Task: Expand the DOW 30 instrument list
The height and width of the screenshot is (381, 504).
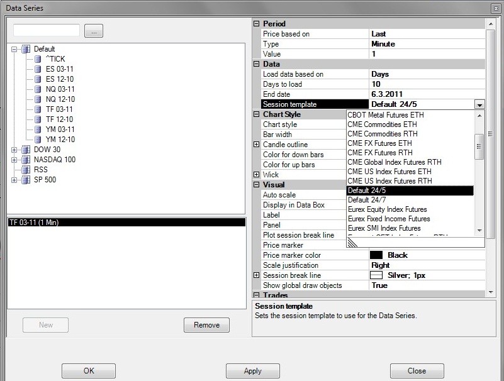Action: click(x=14, y=150)
